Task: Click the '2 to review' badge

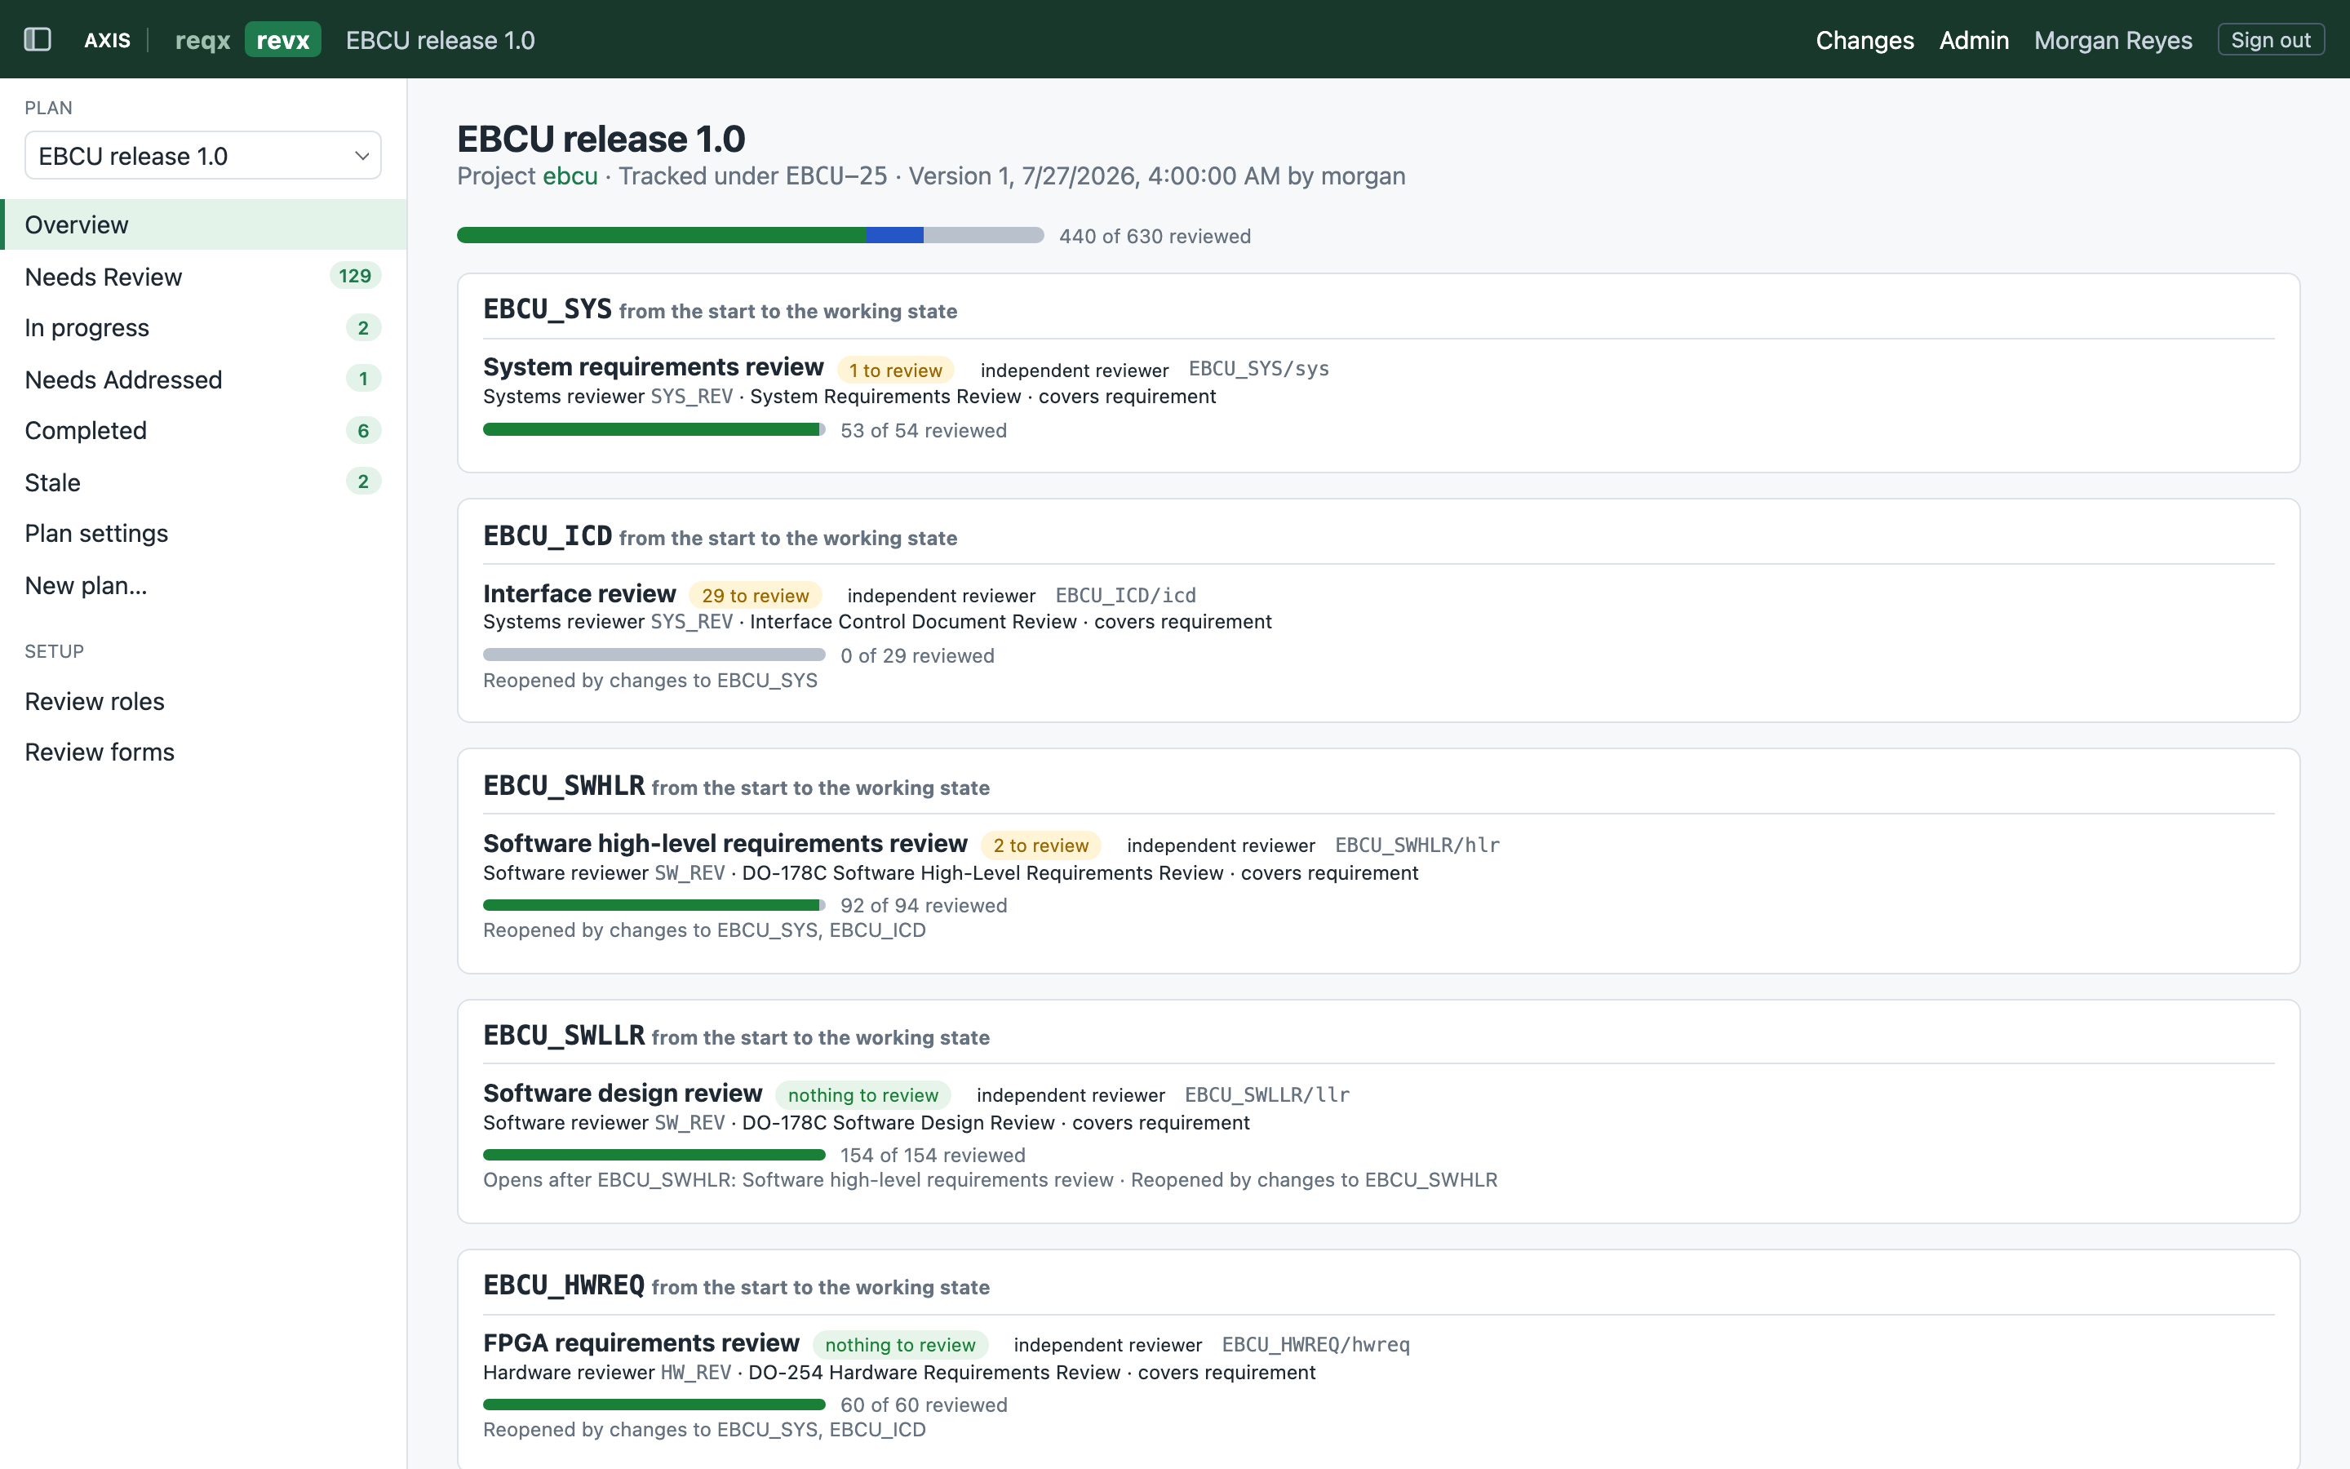Action: click(x=1040, y=845)
